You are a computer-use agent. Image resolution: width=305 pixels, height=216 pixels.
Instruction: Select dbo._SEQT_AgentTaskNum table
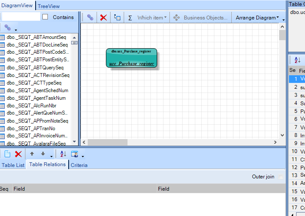coord(36,98)
